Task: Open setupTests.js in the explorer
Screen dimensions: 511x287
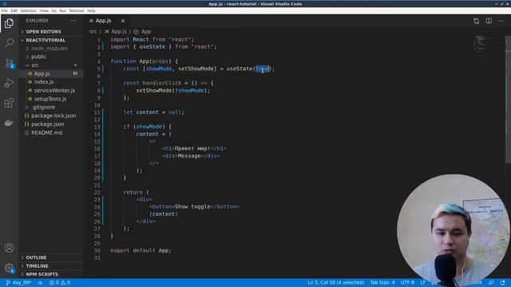Action: (51, 99)
